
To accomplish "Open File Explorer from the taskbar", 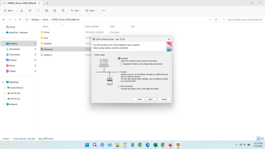I will coord(117,145).
